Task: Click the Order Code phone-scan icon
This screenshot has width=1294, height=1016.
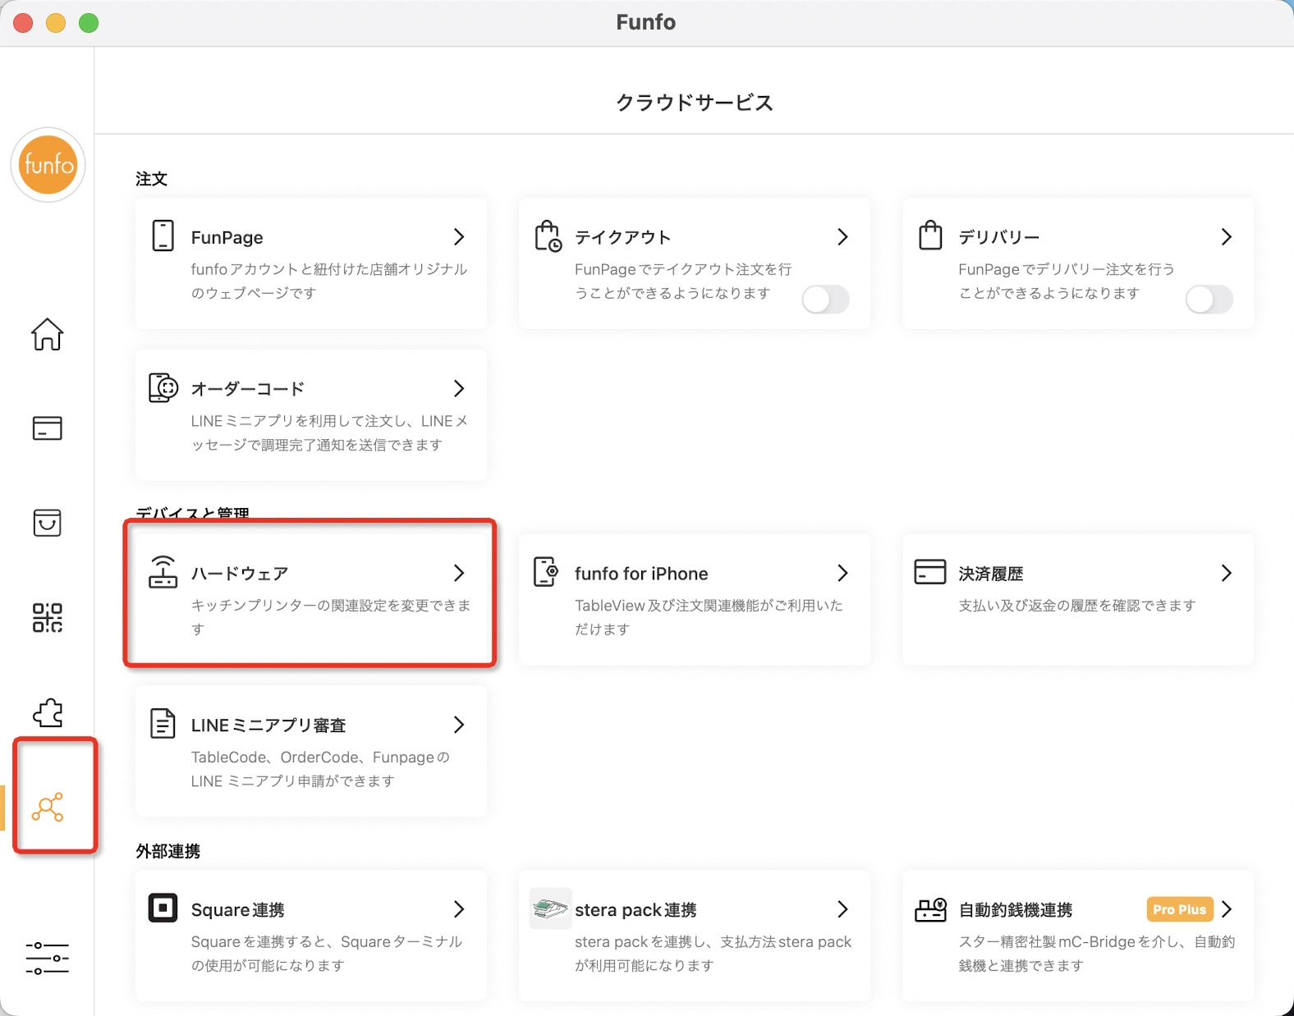Action: coord(163,387)
